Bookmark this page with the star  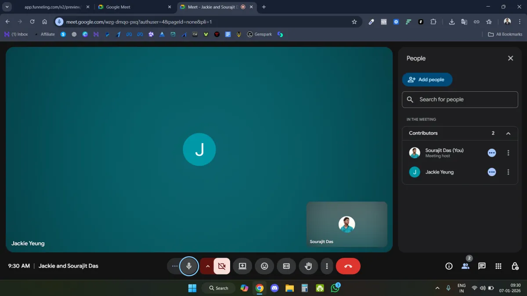point(354,22)
